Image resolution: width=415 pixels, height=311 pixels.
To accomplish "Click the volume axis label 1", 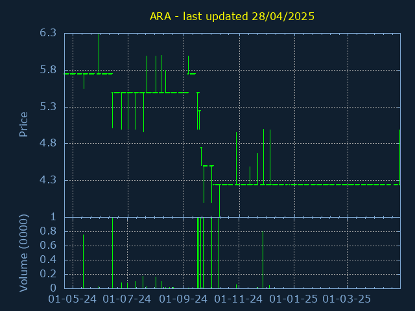I will (53, 217).
